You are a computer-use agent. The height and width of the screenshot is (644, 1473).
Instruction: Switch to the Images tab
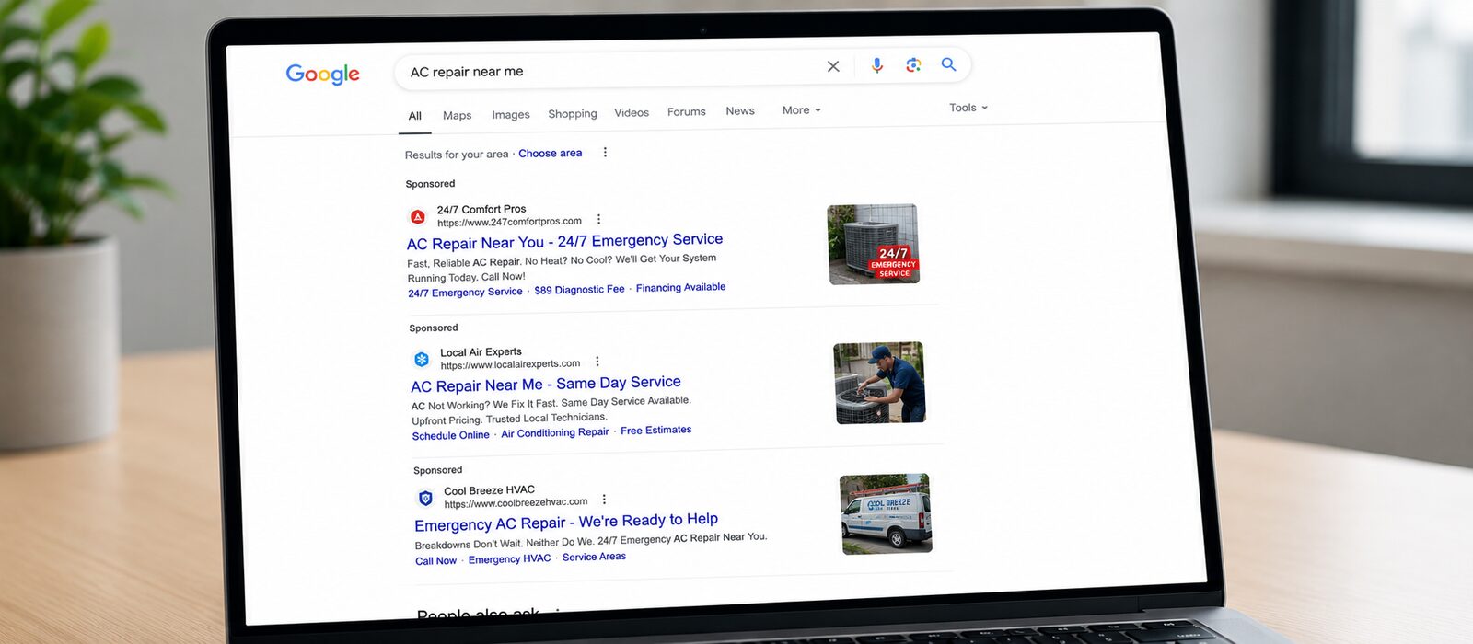click(x=511, y=114)
